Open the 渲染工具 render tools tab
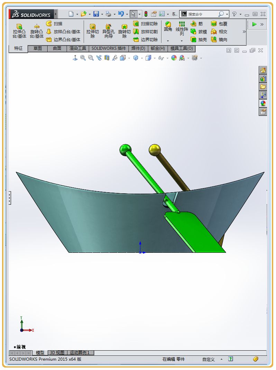 [78, 48]
